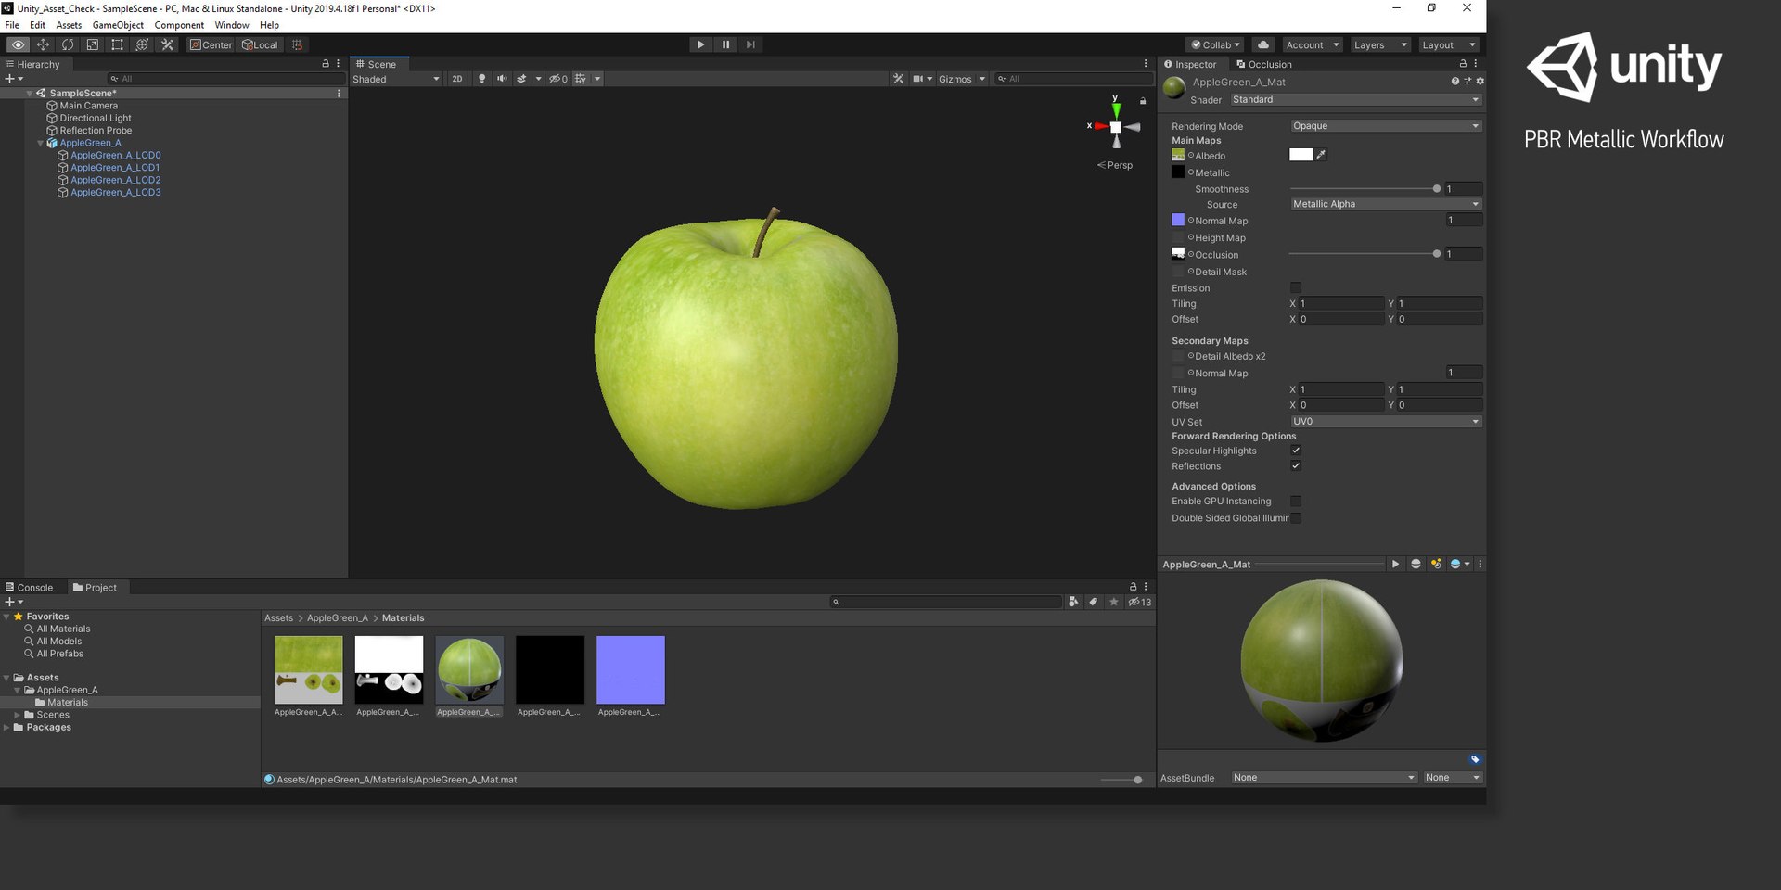Enable GPU Instancing checkbox
This screenshot has width=1781, height=890.
pyautogui.click(x=1296, y=501)
